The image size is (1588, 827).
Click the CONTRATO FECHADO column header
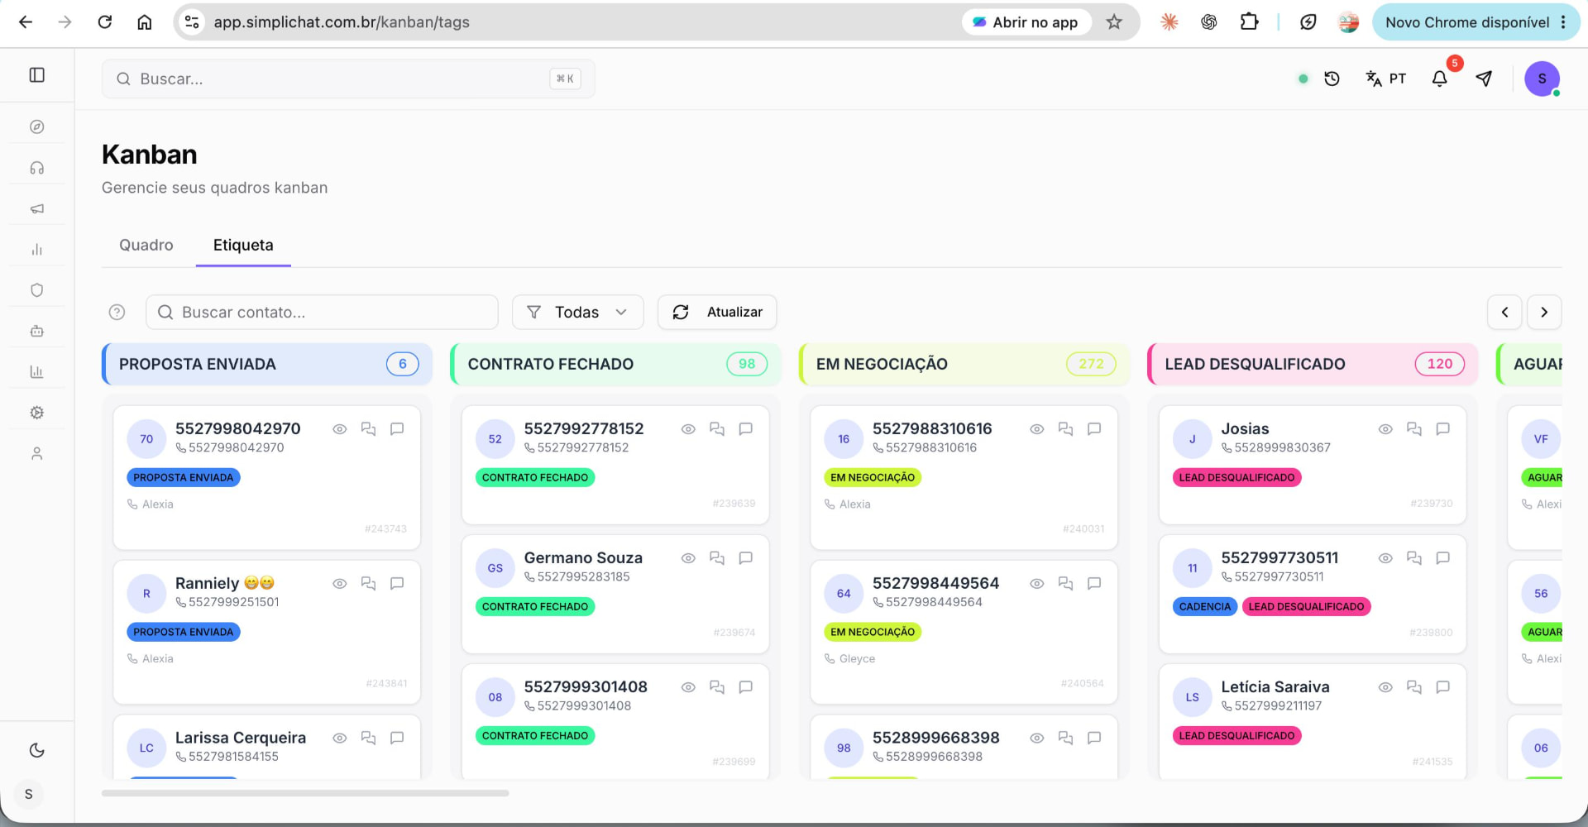tap(615, 364)
